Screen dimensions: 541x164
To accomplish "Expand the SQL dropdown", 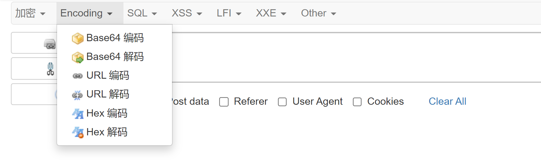I will tap(142, 13).
